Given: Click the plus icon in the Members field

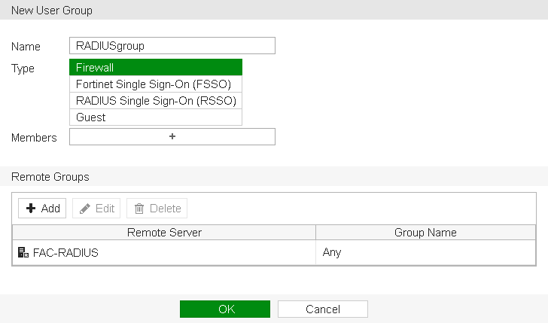Looking at the screenshot, I should (172, 136).
